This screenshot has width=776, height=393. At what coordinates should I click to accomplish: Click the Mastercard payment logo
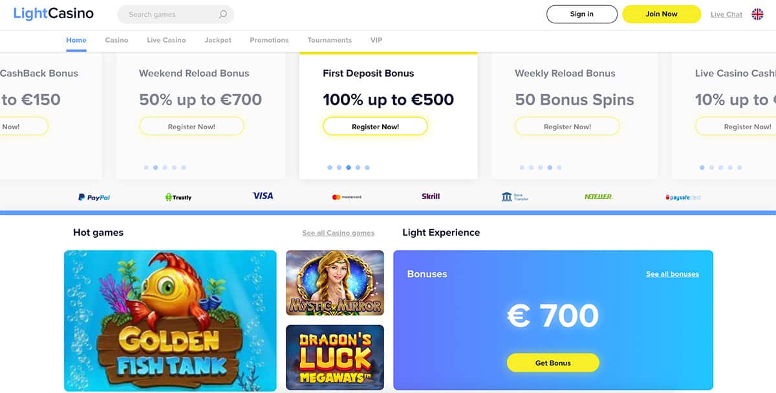pyautogui.click(x=347, y=197)
